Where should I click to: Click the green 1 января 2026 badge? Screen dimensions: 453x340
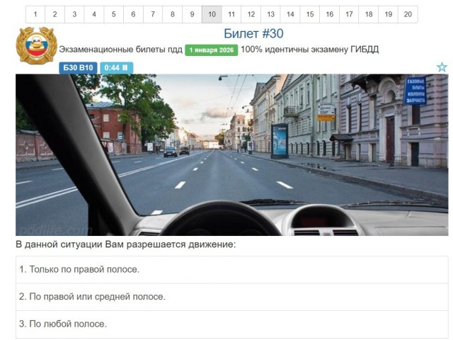(x=212, y=50)
